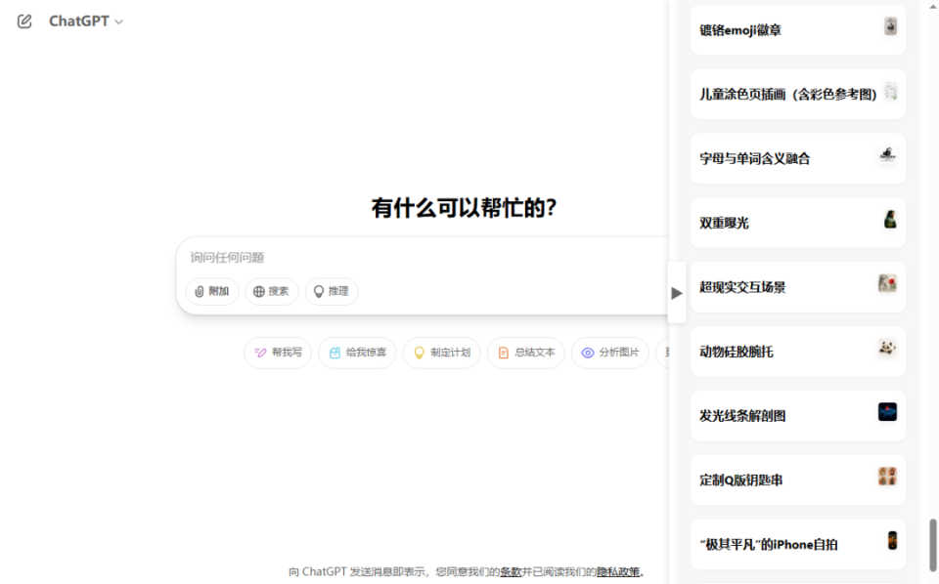939x584 pixels.
Task: Select the 给我惊喜 suggestion chip
Action: coord(357,353)
